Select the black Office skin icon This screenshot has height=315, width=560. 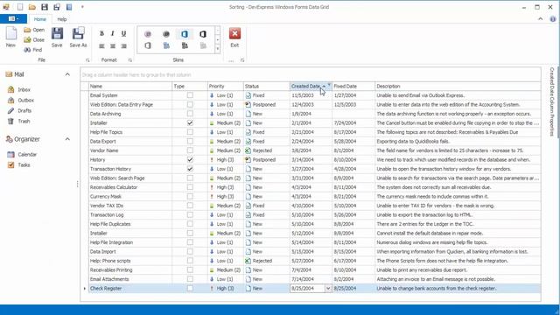point(203,34)
